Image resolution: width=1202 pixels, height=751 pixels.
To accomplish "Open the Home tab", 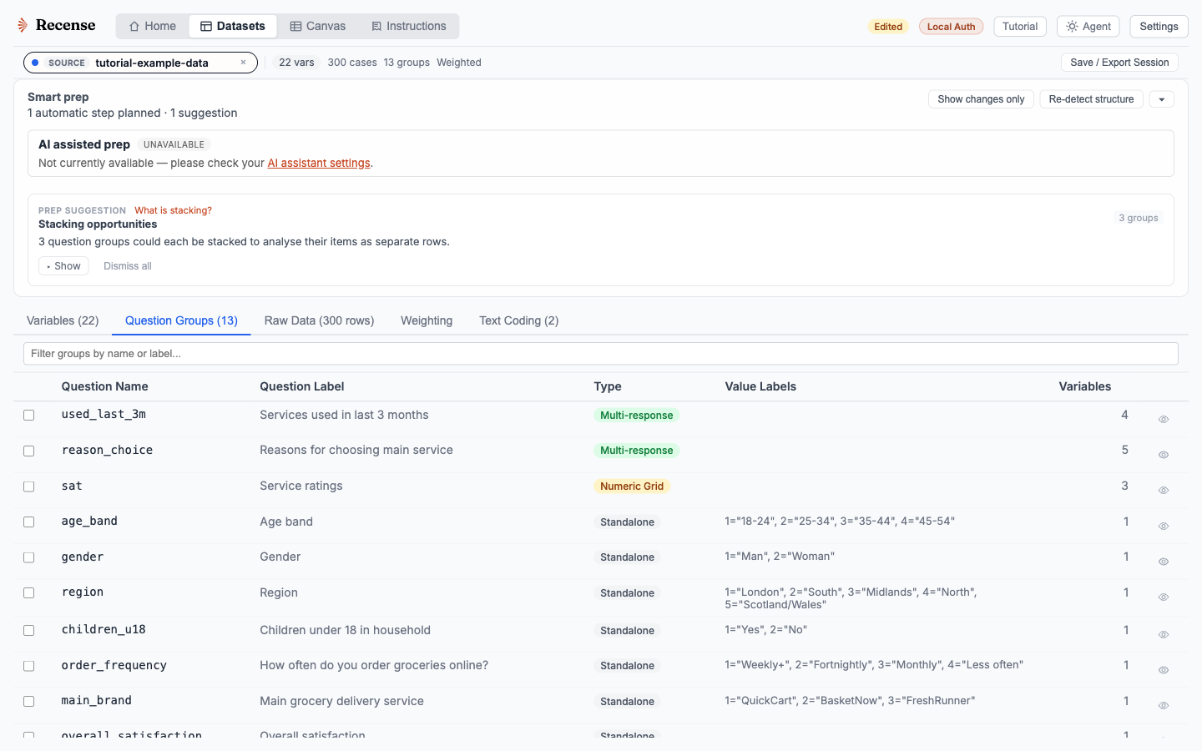I will tap(153, 26).
